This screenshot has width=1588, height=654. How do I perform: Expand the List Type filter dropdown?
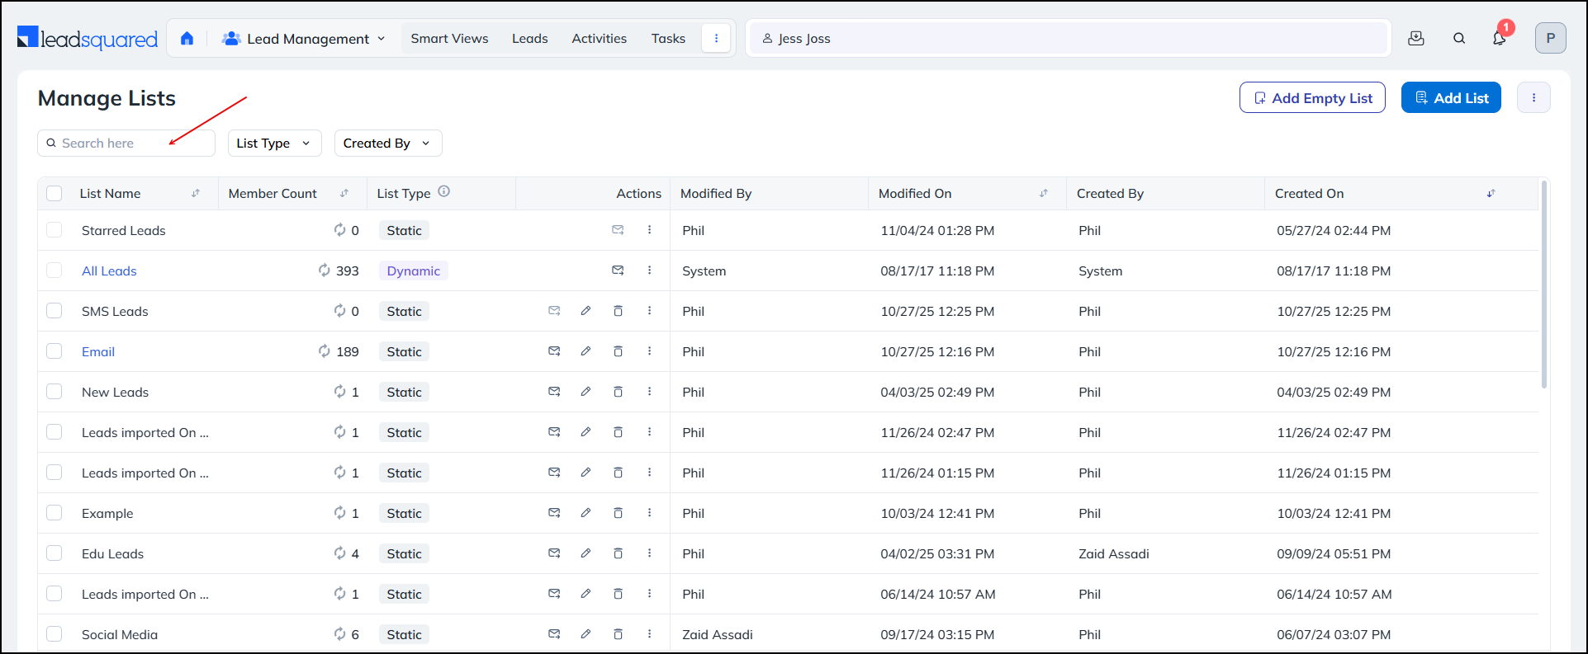coord(274,143)
